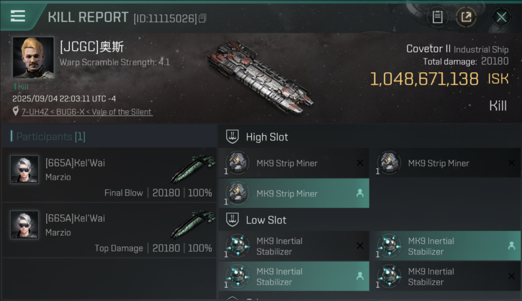View the victim's character portrait
Viewport: 522px width, 301px height.
33,57
